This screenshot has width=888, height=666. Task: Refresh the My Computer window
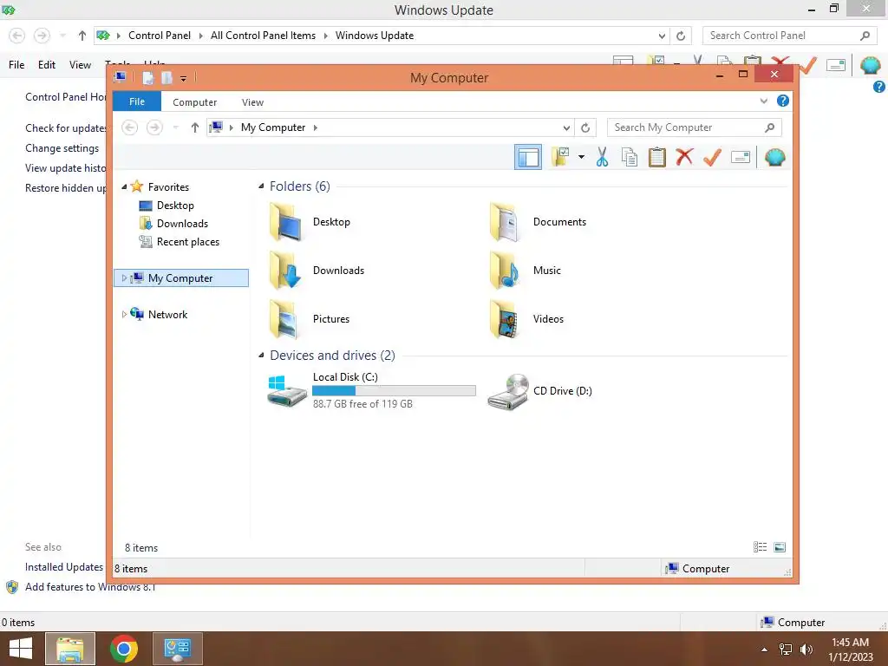[x=585, y=127]
